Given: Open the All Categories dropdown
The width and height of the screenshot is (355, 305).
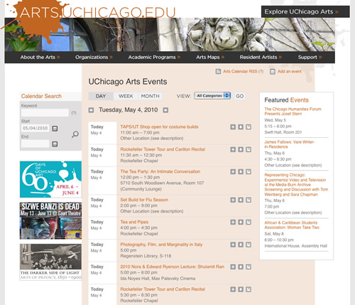Looking at the screenshot, I should pyautogui.click(x=212, y=96).
